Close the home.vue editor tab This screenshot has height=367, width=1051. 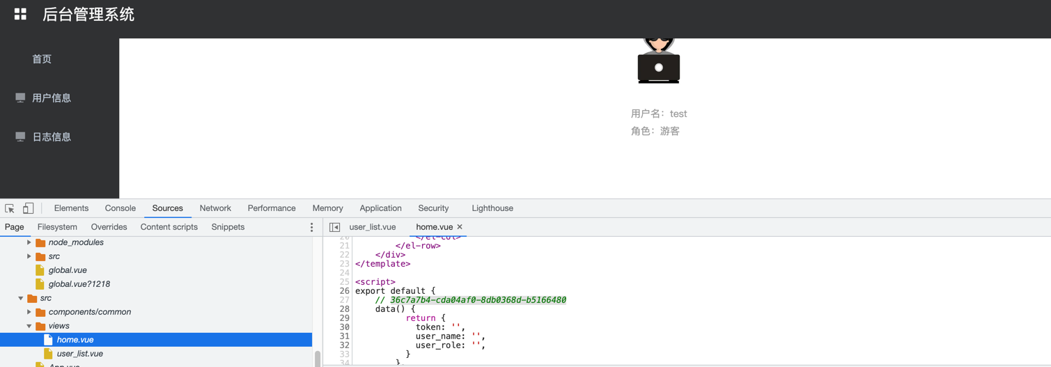point(460,227)
